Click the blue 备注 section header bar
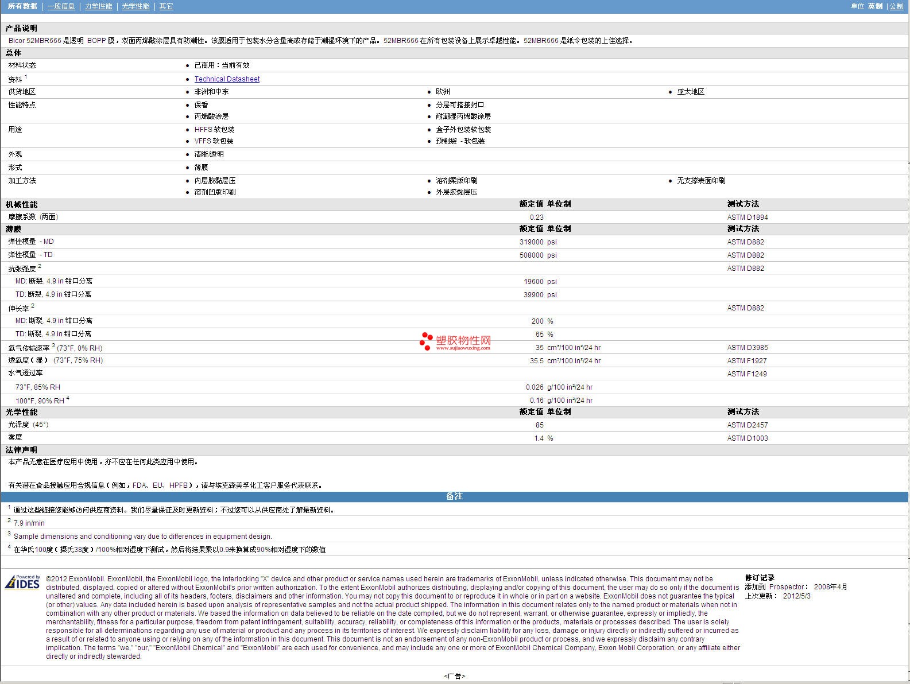The width and height of the screenshot is (910, 684). tap(454, 496)
